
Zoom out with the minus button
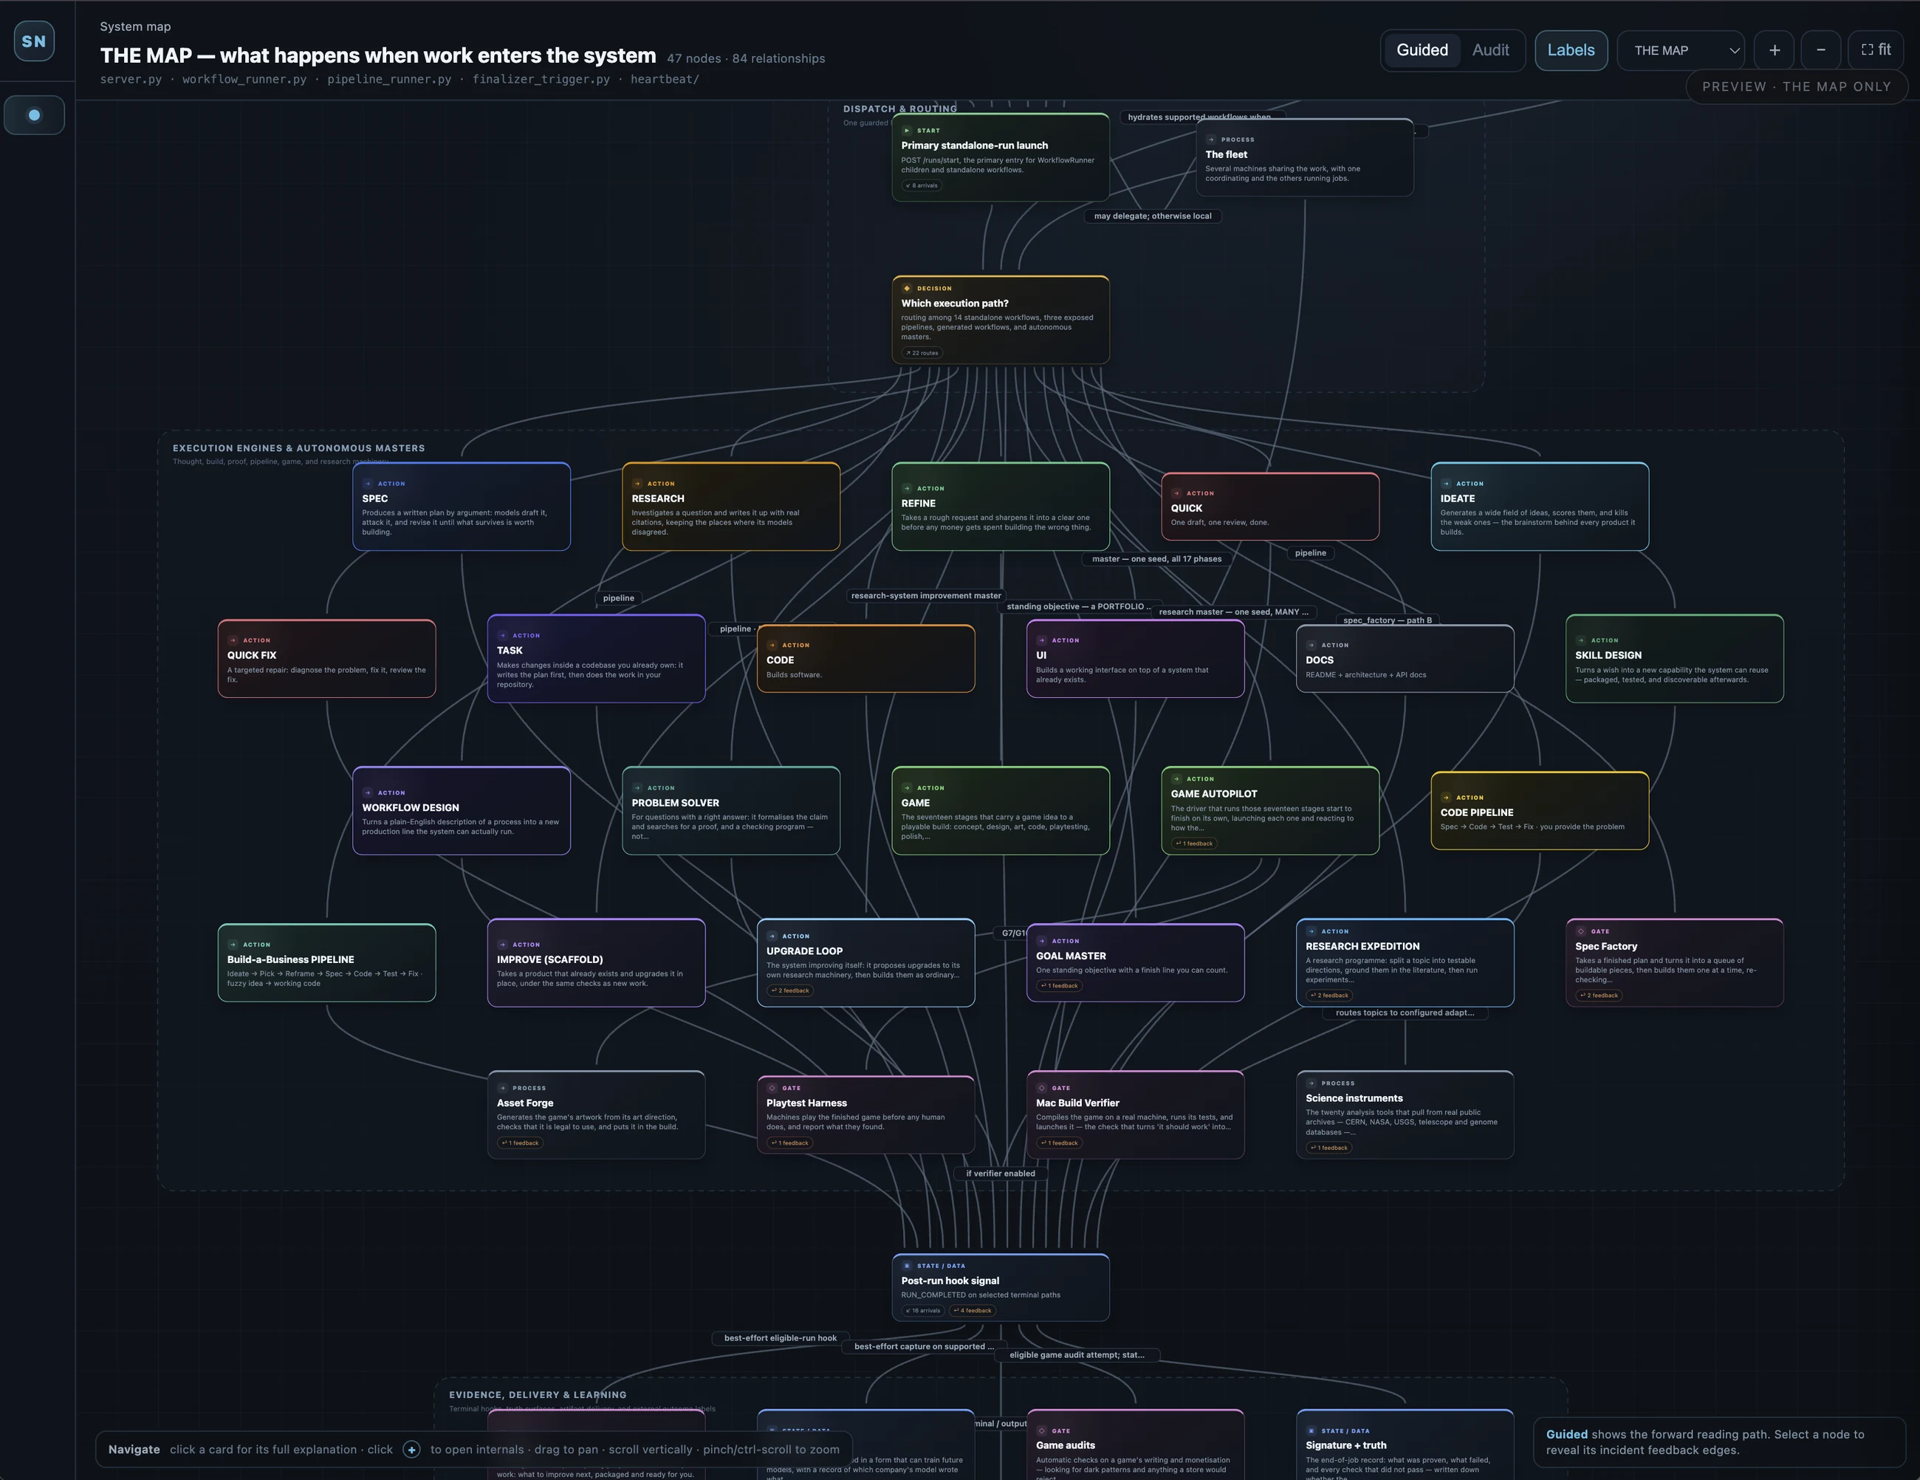(x=1820, y=50)
